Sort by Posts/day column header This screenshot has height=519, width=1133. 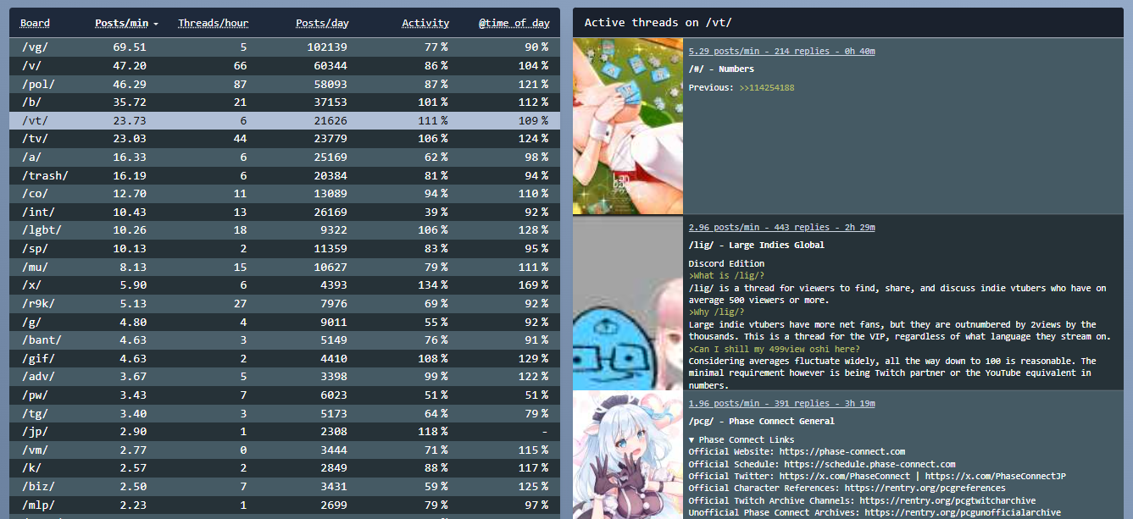click(x=322, y=24)
